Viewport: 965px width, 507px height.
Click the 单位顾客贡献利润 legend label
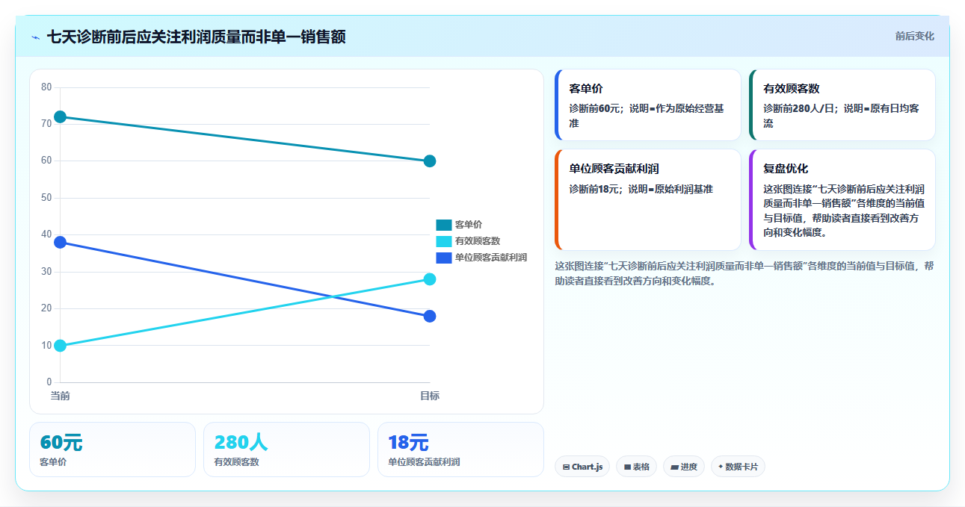491,258
